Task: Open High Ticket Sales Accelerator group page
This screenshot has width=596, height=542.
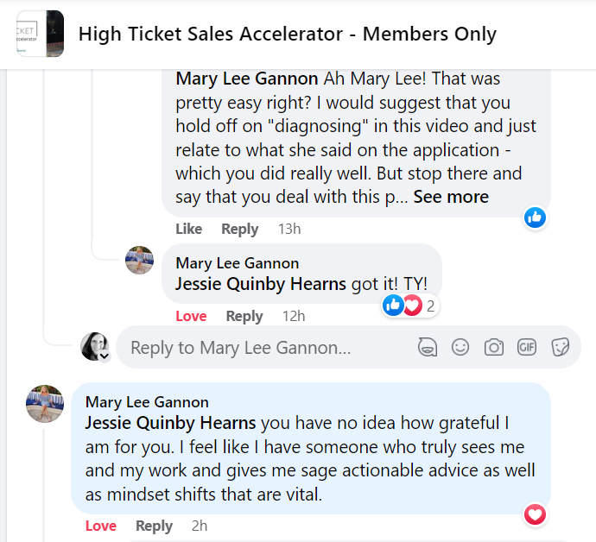Action: click(287, 35)
